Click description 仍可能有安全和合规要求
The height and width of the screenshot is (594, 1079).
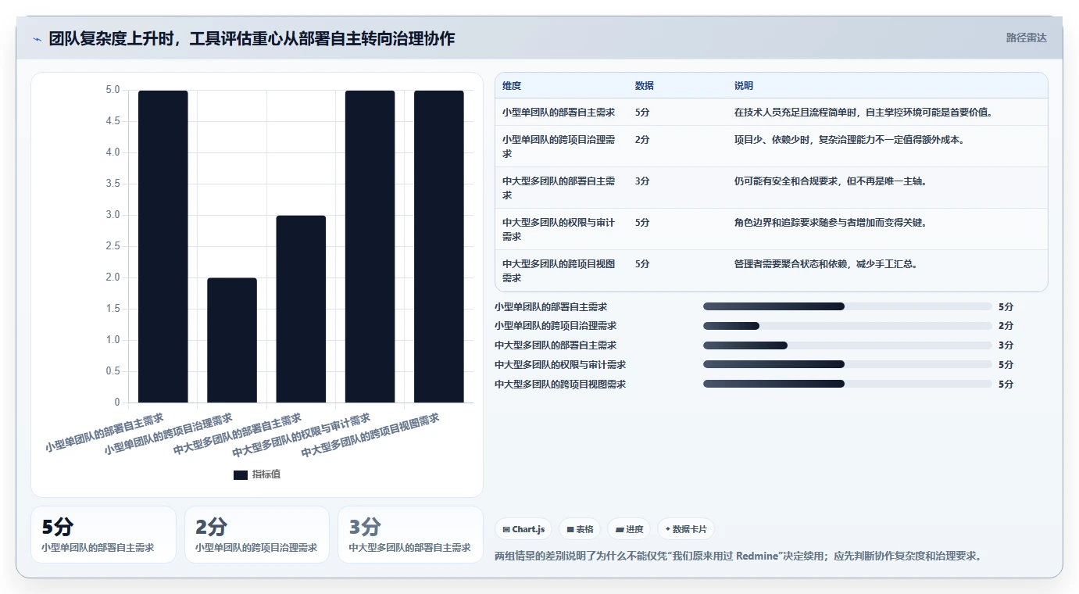(x=831, y=181)
